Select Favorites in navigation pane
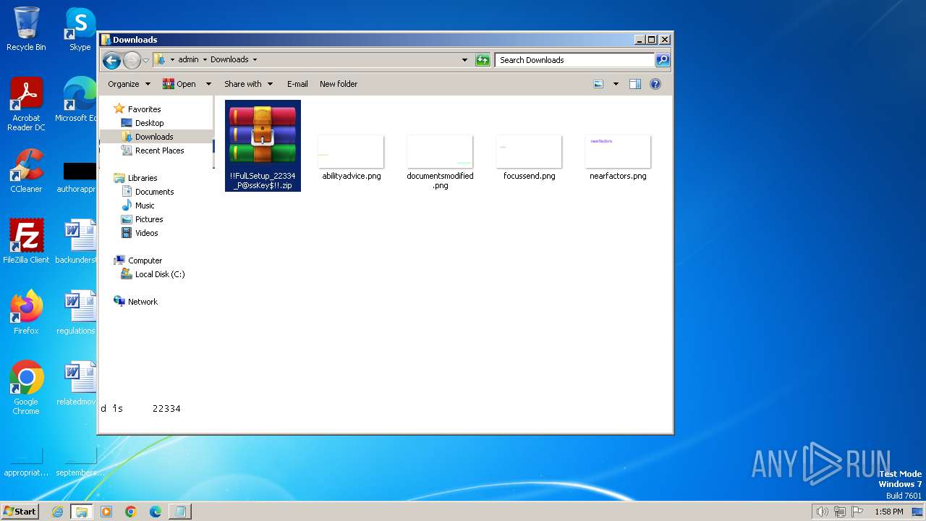This screenshot has height=521, width=926. 144,109
